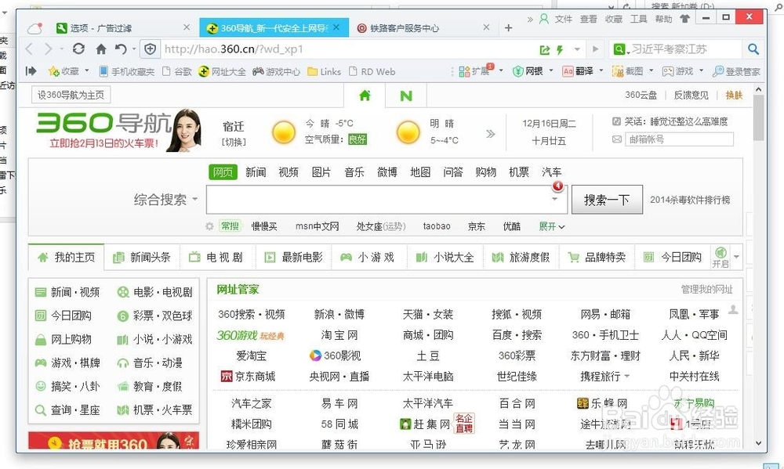Click the 搜索一下 search button
The width and height of the screenshot is (784, 469).
[607, 200]
